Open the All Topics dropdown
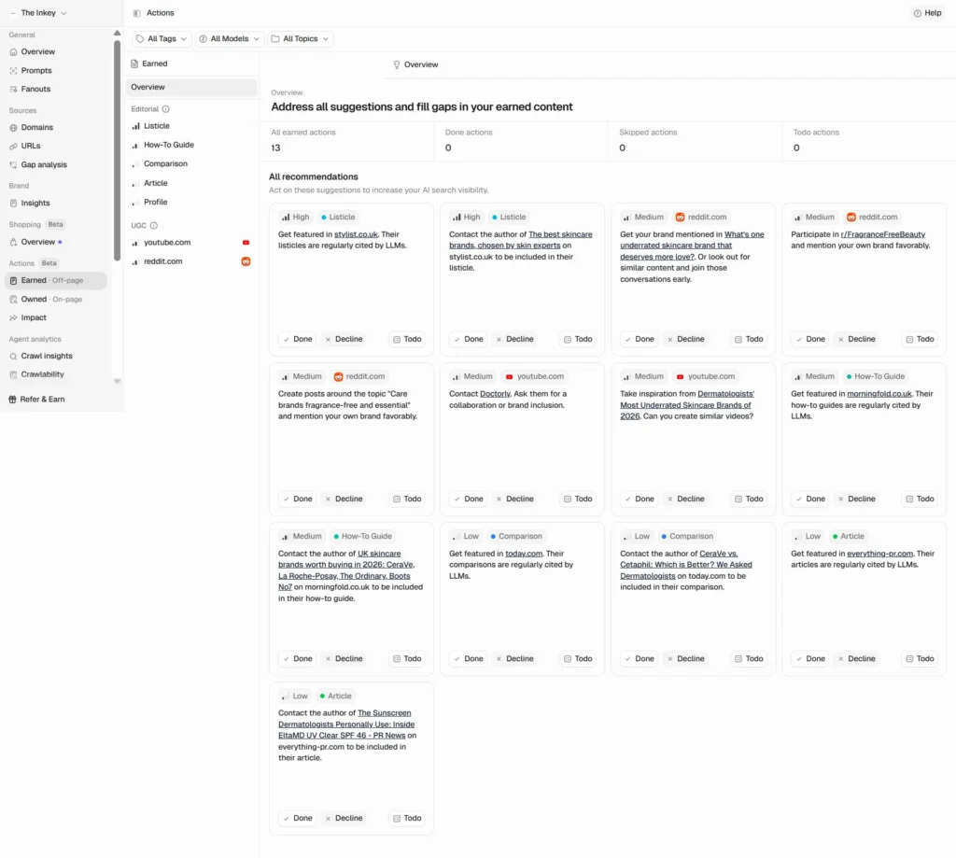Image resolution: width=956 pixels, height=858 pixels. click(x=301, y=39)
